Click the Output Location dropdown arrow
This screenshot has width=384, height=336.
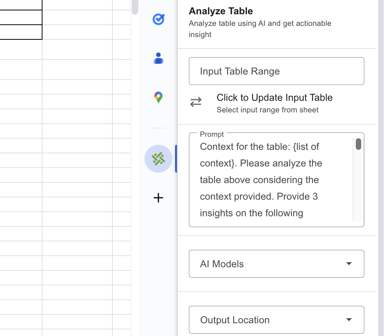[x=349, y=320]
